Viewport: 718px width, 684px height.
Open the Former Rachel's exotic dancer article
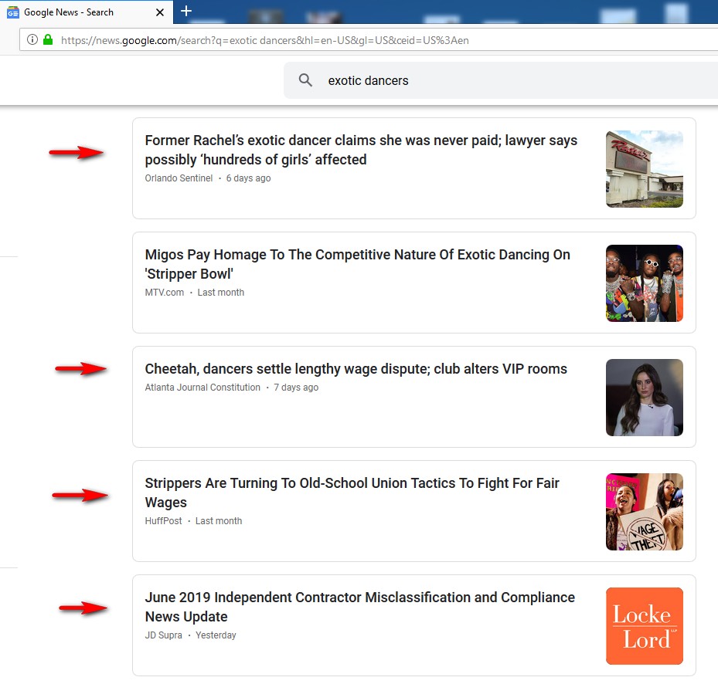point(361,150)
